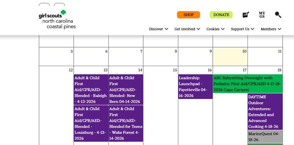
Task: Open First Aid Blended Louisburg event
Action: coord(91,123)
